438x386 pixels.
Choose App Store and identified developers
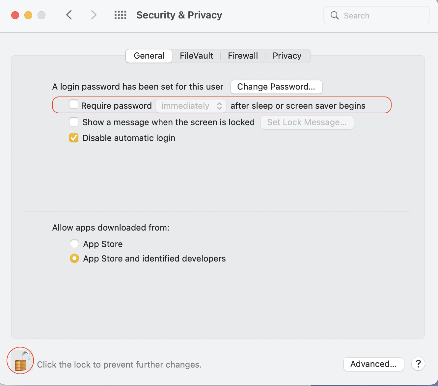(74, 259)
